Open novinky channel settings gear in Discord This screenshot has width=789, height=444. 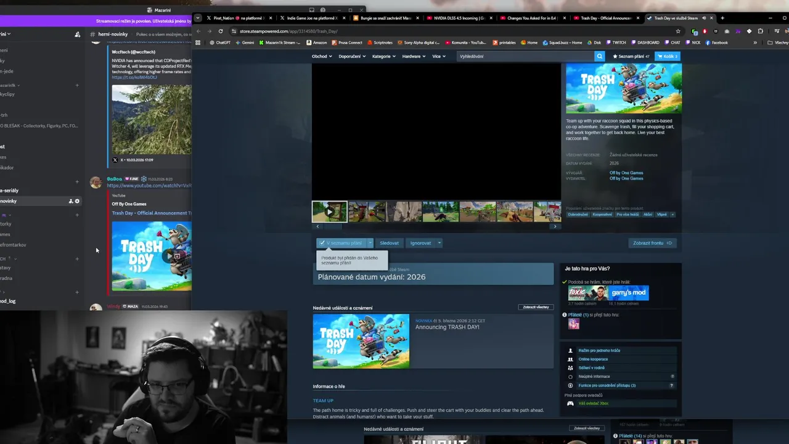[x=77, y=201]
